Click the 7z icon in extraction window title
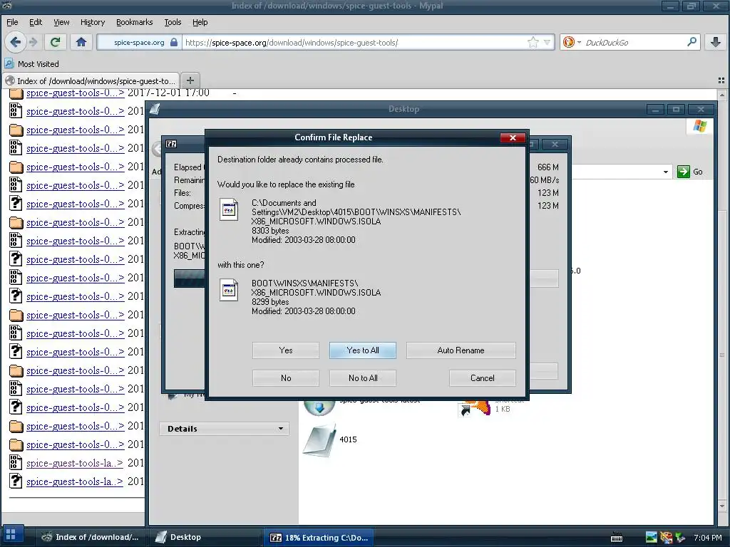This screenshot has width=730, height=547. click(x=171, y=144)
